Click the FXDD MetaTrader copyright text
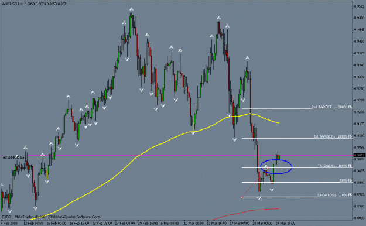The width and height of the screenshot is (366, 226). click(x=52, y=217)
